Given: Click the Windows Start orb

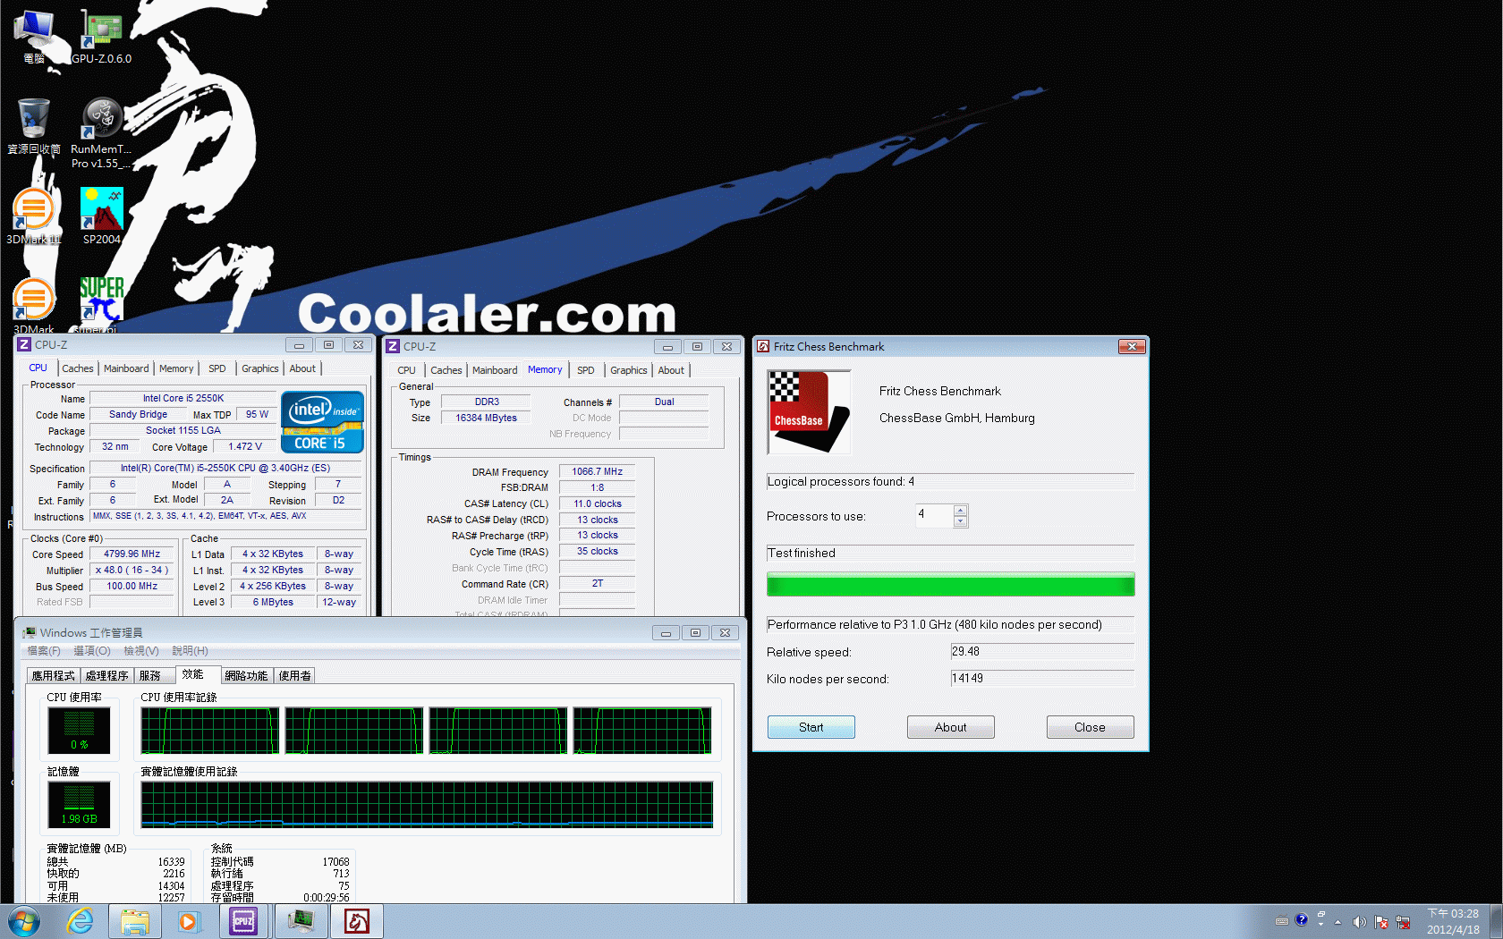Looking at the screenshot, I should click(24, 921).
